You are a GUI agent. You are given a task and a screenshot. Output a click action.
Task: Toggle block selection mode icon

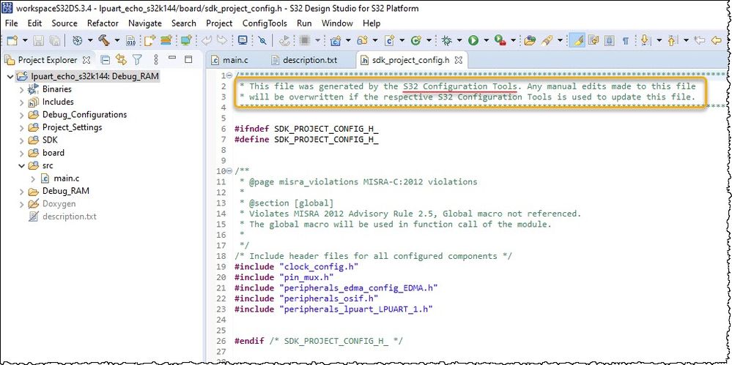coord(609,40)
